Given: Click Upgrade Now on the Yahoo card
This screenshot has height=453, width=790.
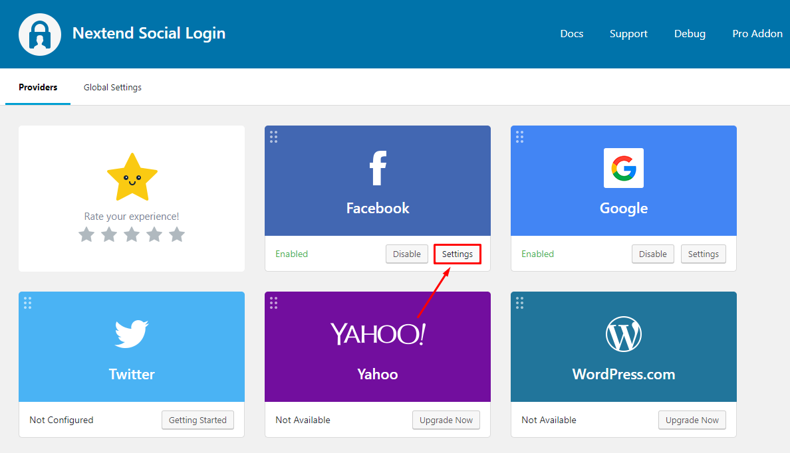Looking at the screenshot, I should (x=446, y=420).
